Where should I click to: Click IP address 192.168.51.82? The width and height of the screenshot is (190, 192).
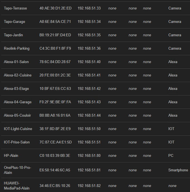coord(89,186)
